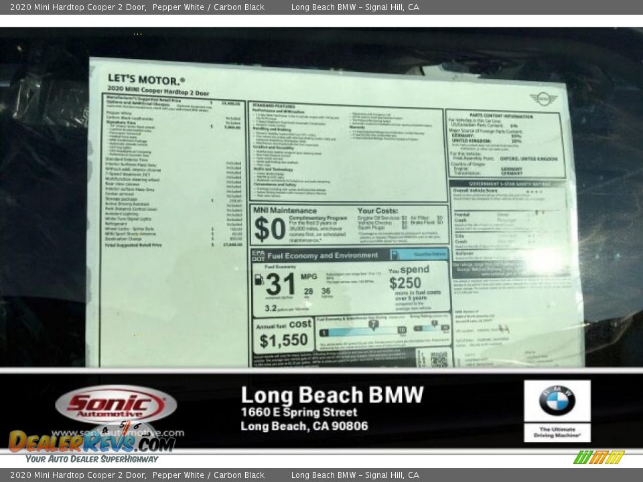Click the Your Auto Dealer SuperHighway tagline
Viewport: 643px width, 482px height.
(92, 459)
